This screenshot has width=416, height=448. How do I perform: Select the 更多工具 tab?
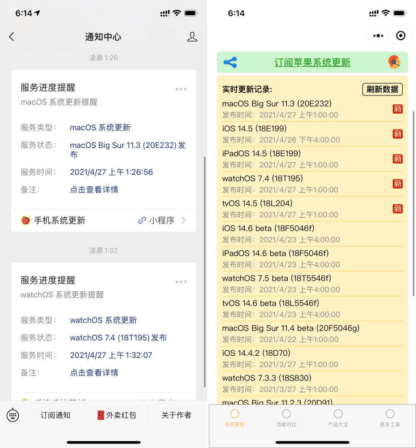tap(390, 418)
